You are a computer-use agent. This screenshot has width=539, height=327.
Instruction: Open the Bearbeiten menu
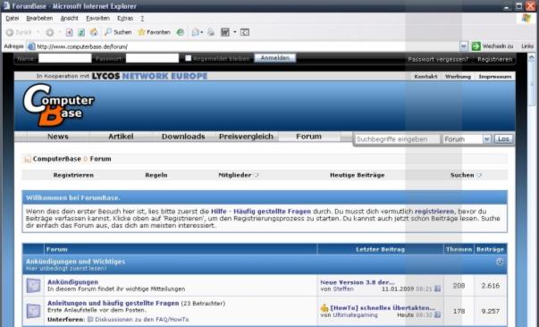[x=39, y=18]
